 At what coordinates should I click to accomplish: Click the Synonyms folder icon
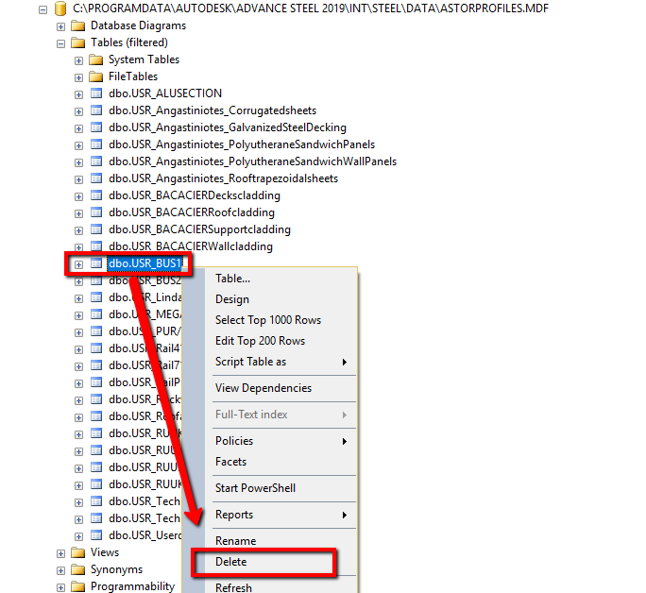coord(77,569)
